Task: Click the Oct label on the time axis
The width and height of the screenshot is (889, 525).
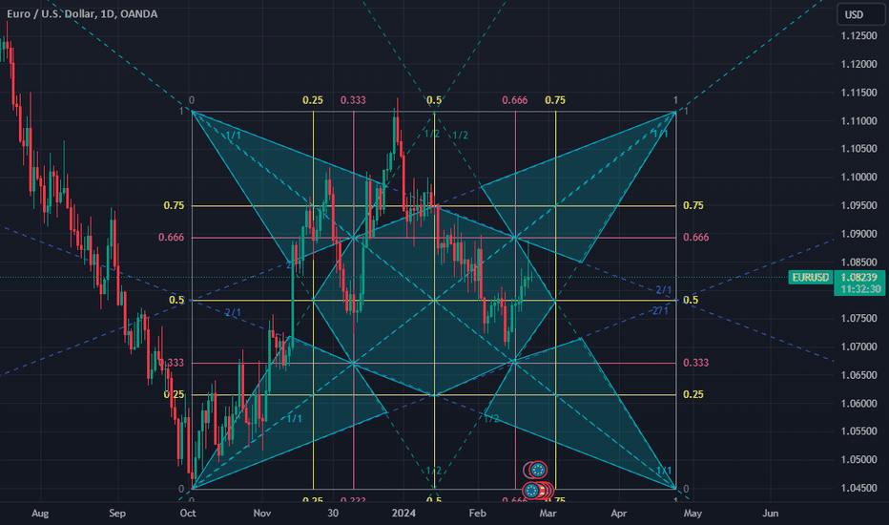Action: pyautogui.click(x=188, y=514)
